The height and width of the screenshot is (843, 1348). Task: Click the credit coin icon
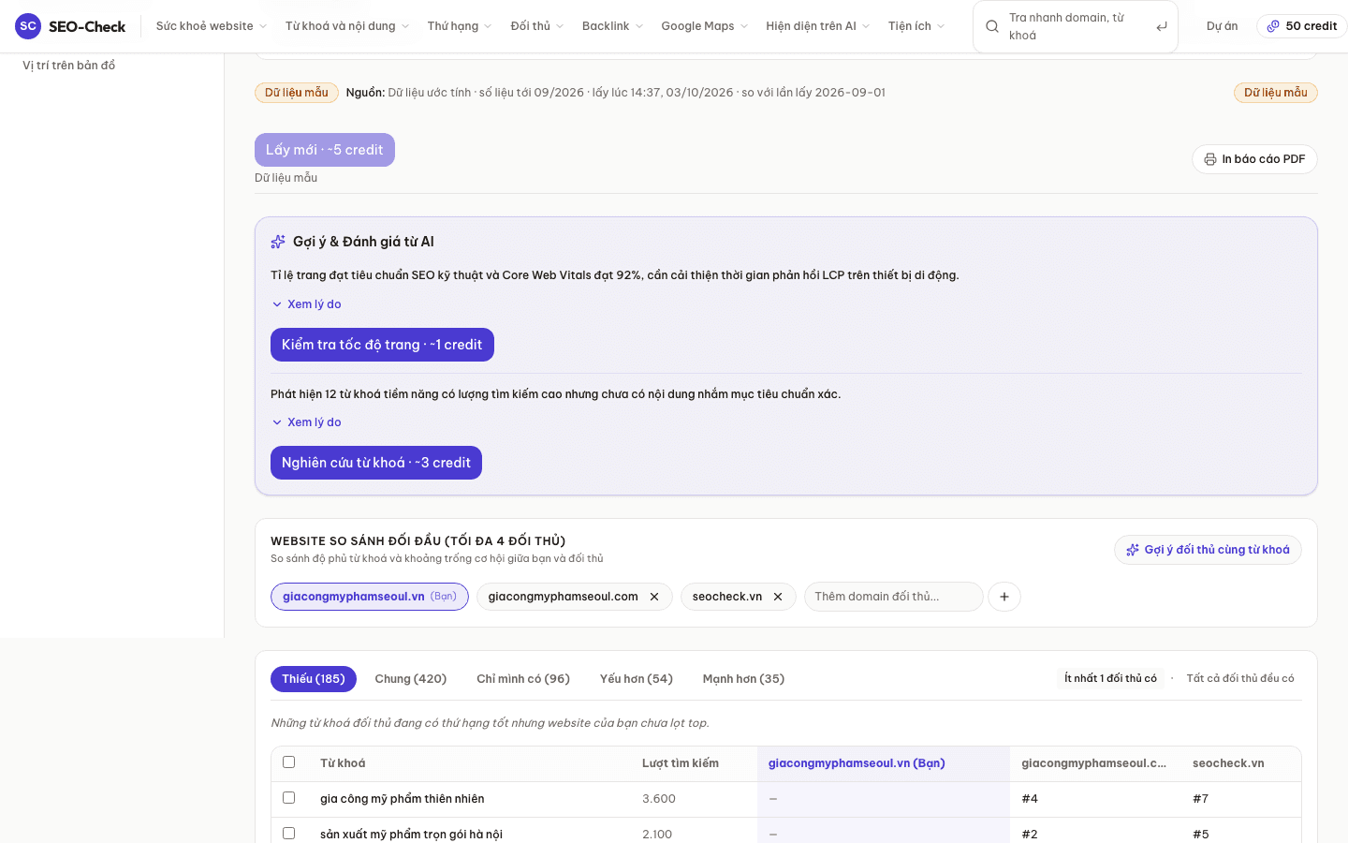coord(1273,26)
